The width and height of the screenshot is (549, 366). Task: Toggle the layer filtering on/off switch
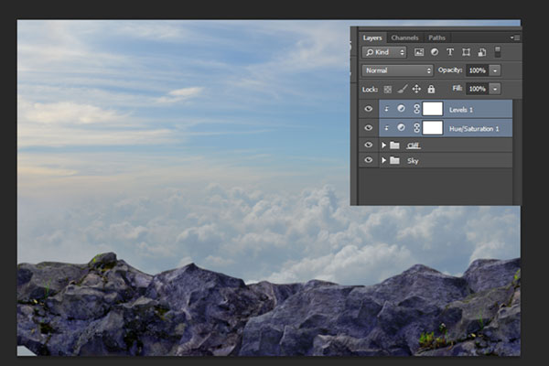498,52
